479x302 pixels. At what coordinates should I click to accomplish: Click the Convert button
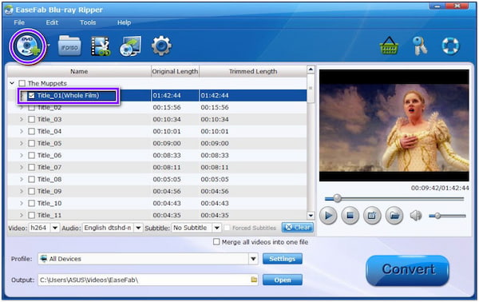coord(407,270)
